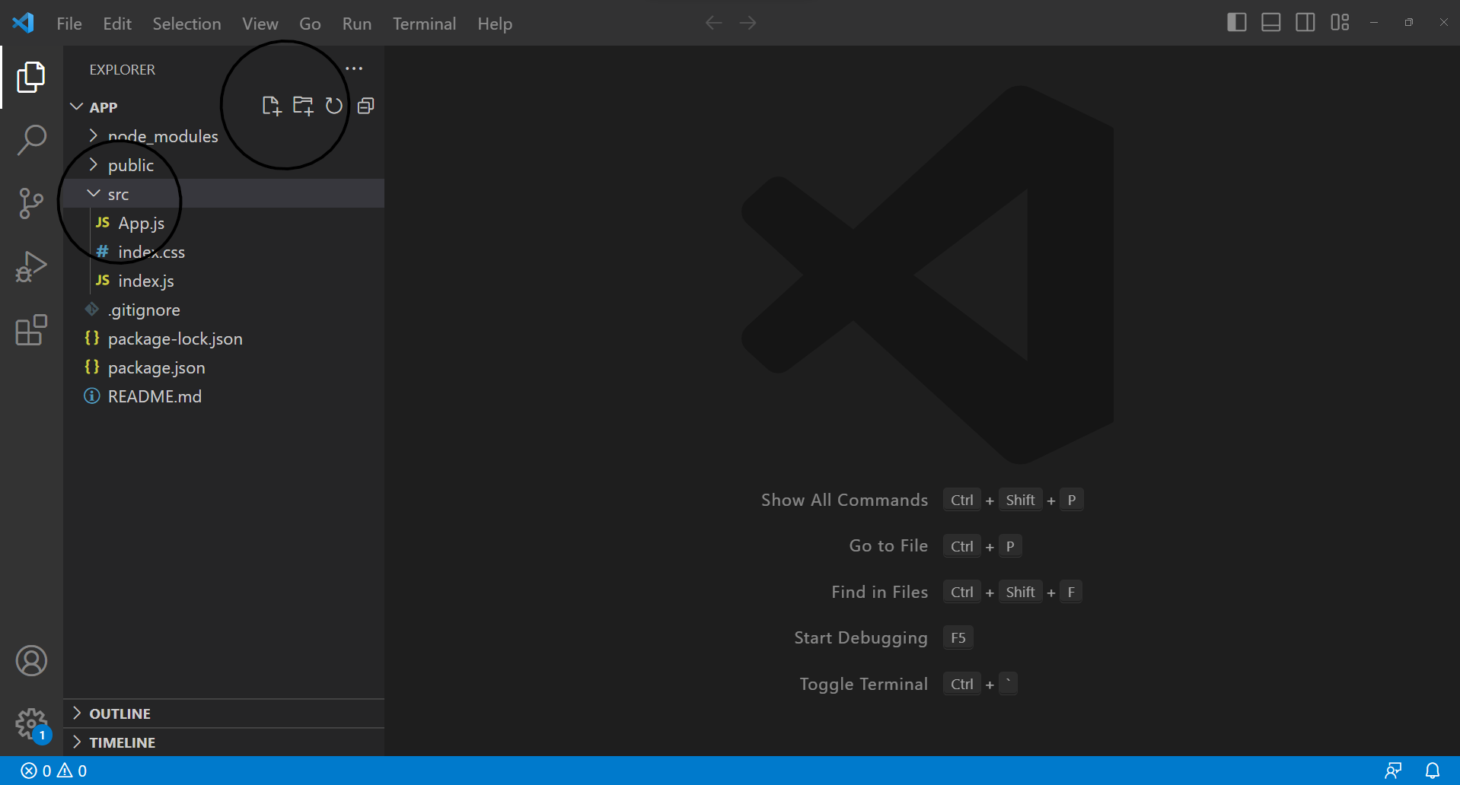
Task: Refresh the Explorer file tree
Action: click(333, 106)
